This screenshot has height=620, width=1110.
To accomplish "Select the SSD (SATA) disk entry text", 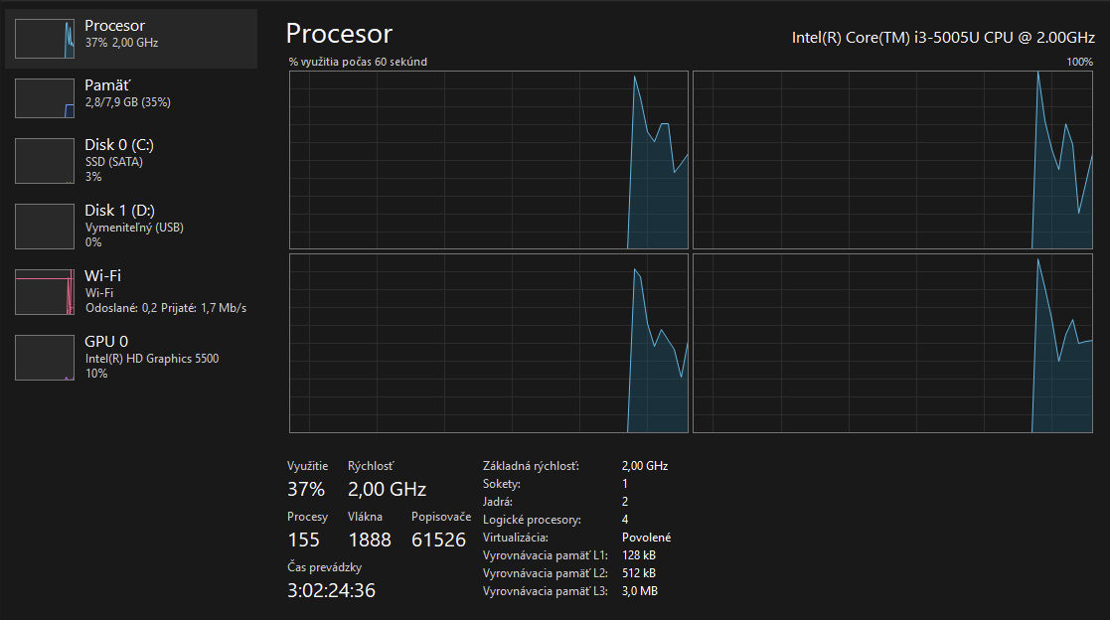I will click(x=115, y=161).
